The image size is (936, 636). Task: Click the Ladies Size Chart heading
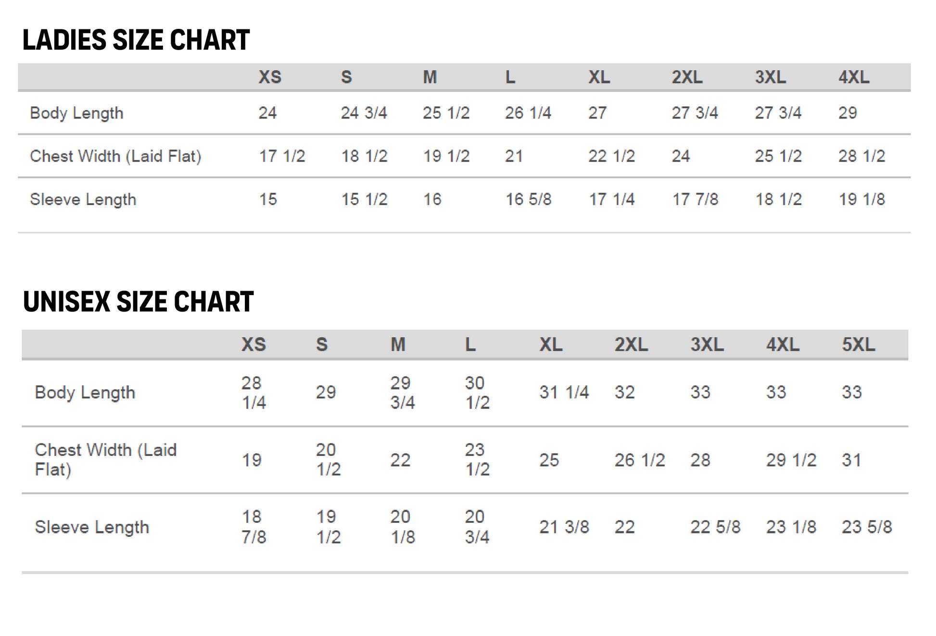pyautogui.click(x=136, y=40)
